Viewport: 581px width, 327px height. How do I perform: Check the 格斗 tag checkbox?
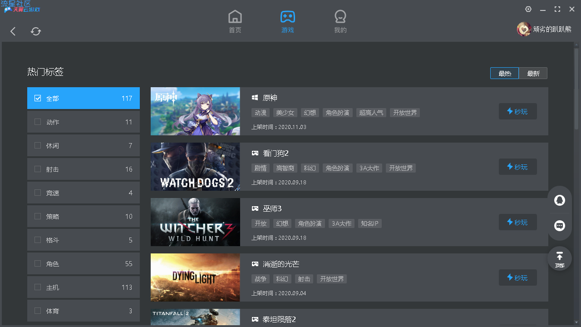tap(38, 240)
